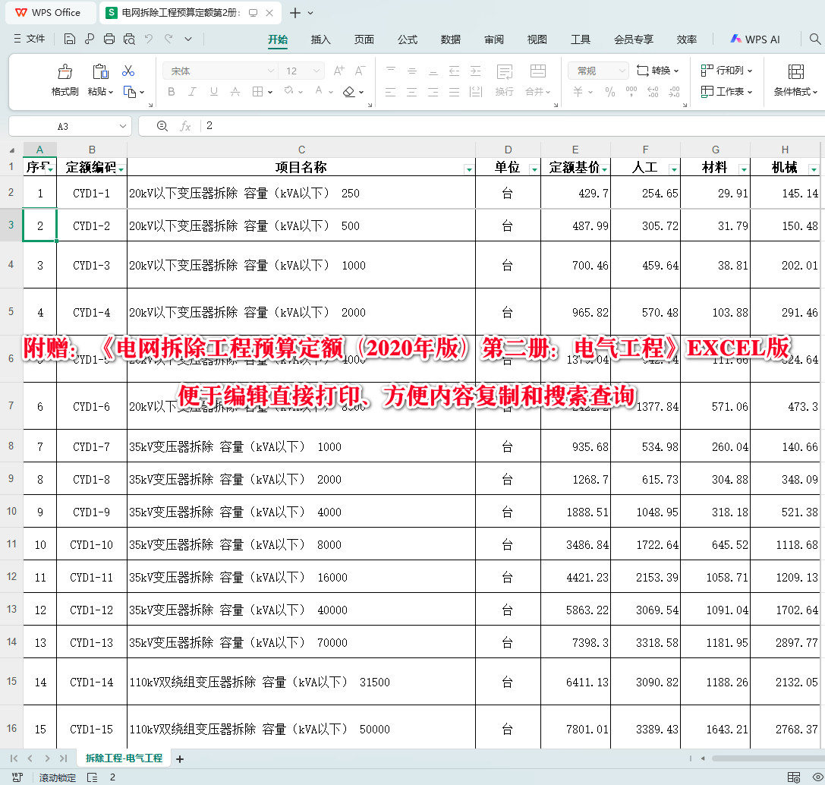Click the search magnifier icon in the ribbon
The height and width of the screenshot is (785, 825).
(x=814, y=39)
